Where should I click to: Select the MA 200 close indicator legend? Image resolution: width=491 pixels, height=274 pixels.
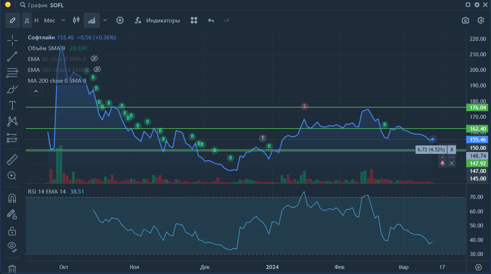(x=57, y=81)
